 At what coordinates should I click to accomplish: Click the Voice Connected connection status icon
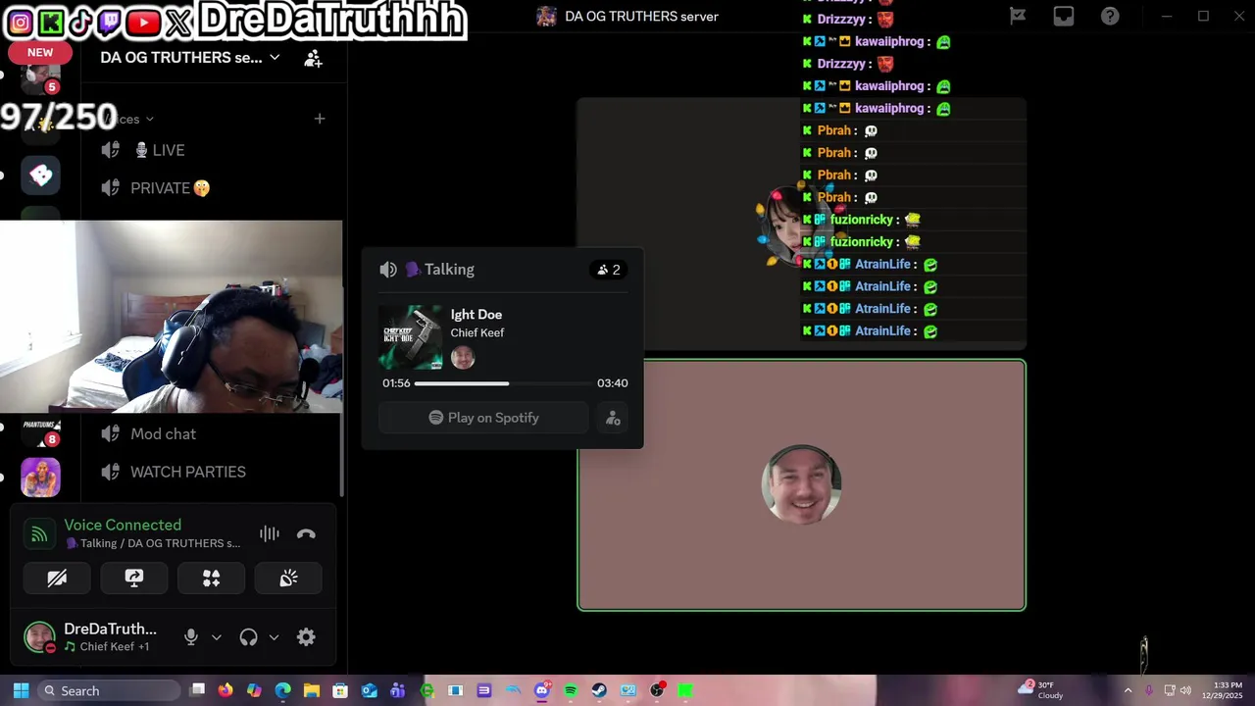pos(39,534)
